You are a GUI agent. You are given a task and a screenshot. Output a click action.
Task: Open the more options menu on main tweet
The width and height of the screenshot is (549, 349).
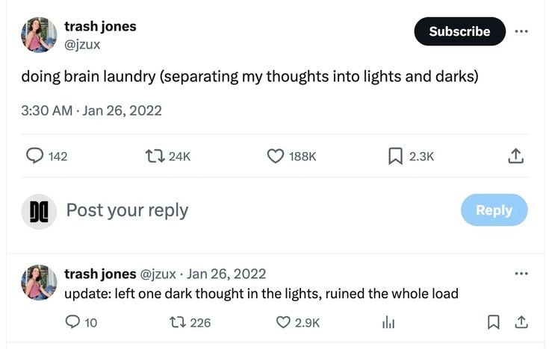pos(521,31)
